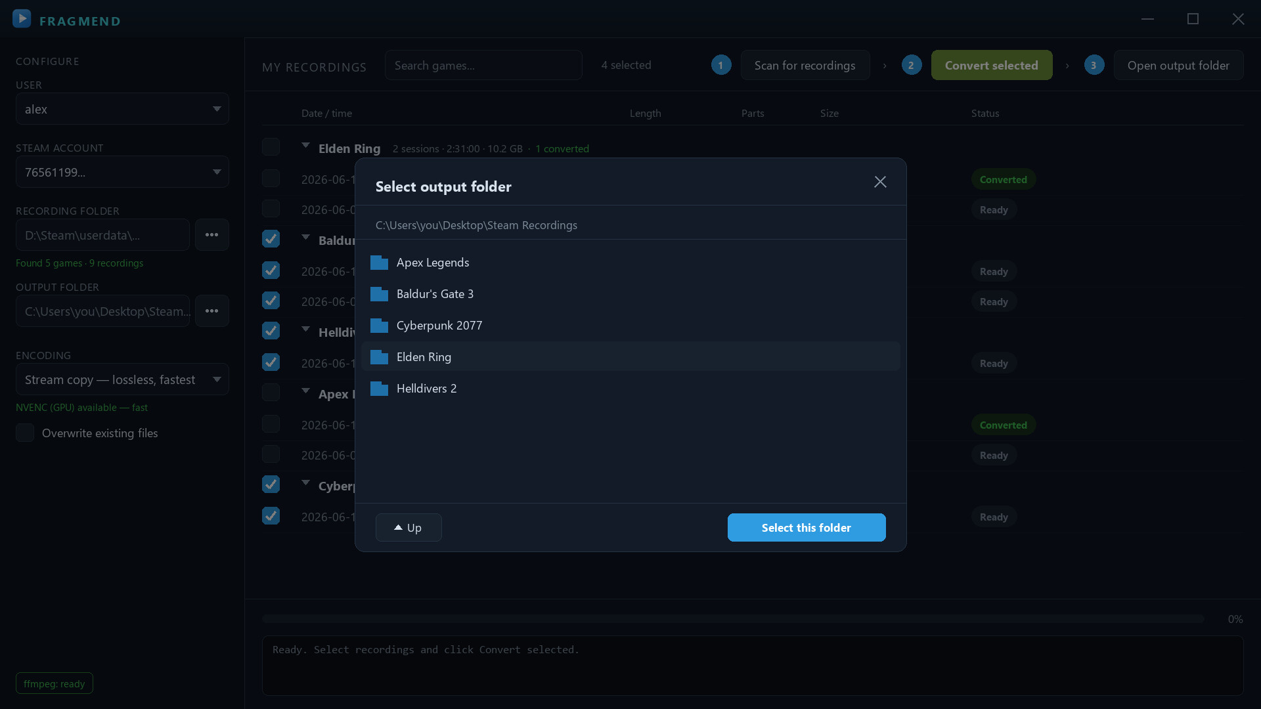Sort by the Parts column
Image resolution: width=1261 pixels, height=709 pixels.
(x=753, y=114)
